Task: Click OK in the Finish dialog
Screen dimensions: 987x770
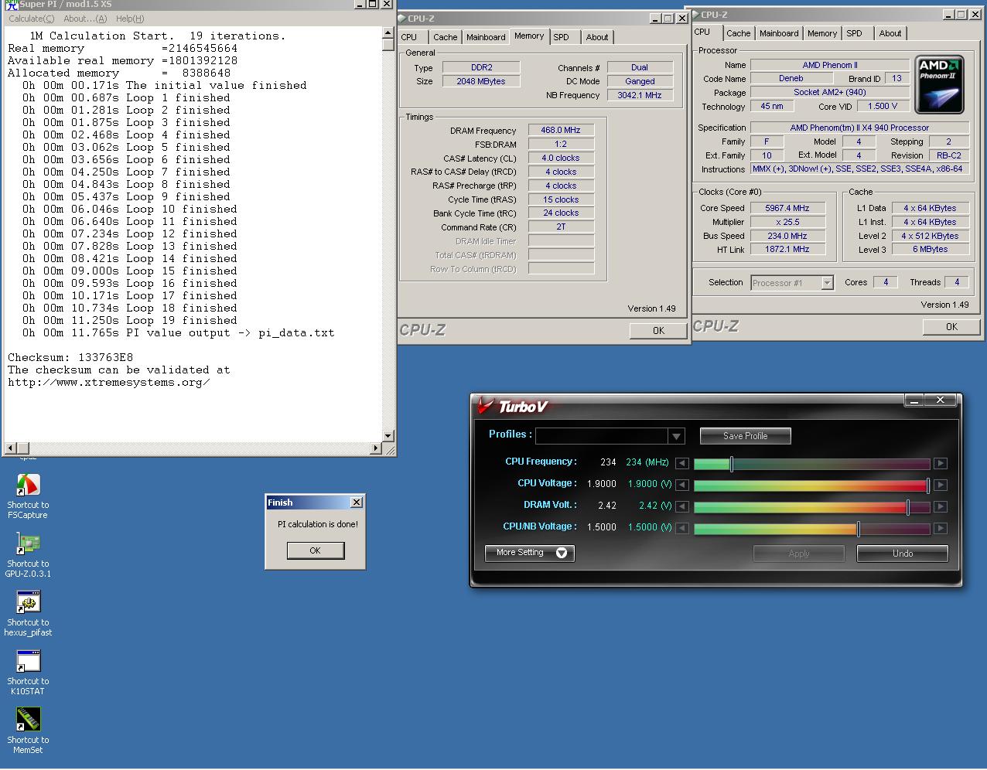Action: (315, 550)
